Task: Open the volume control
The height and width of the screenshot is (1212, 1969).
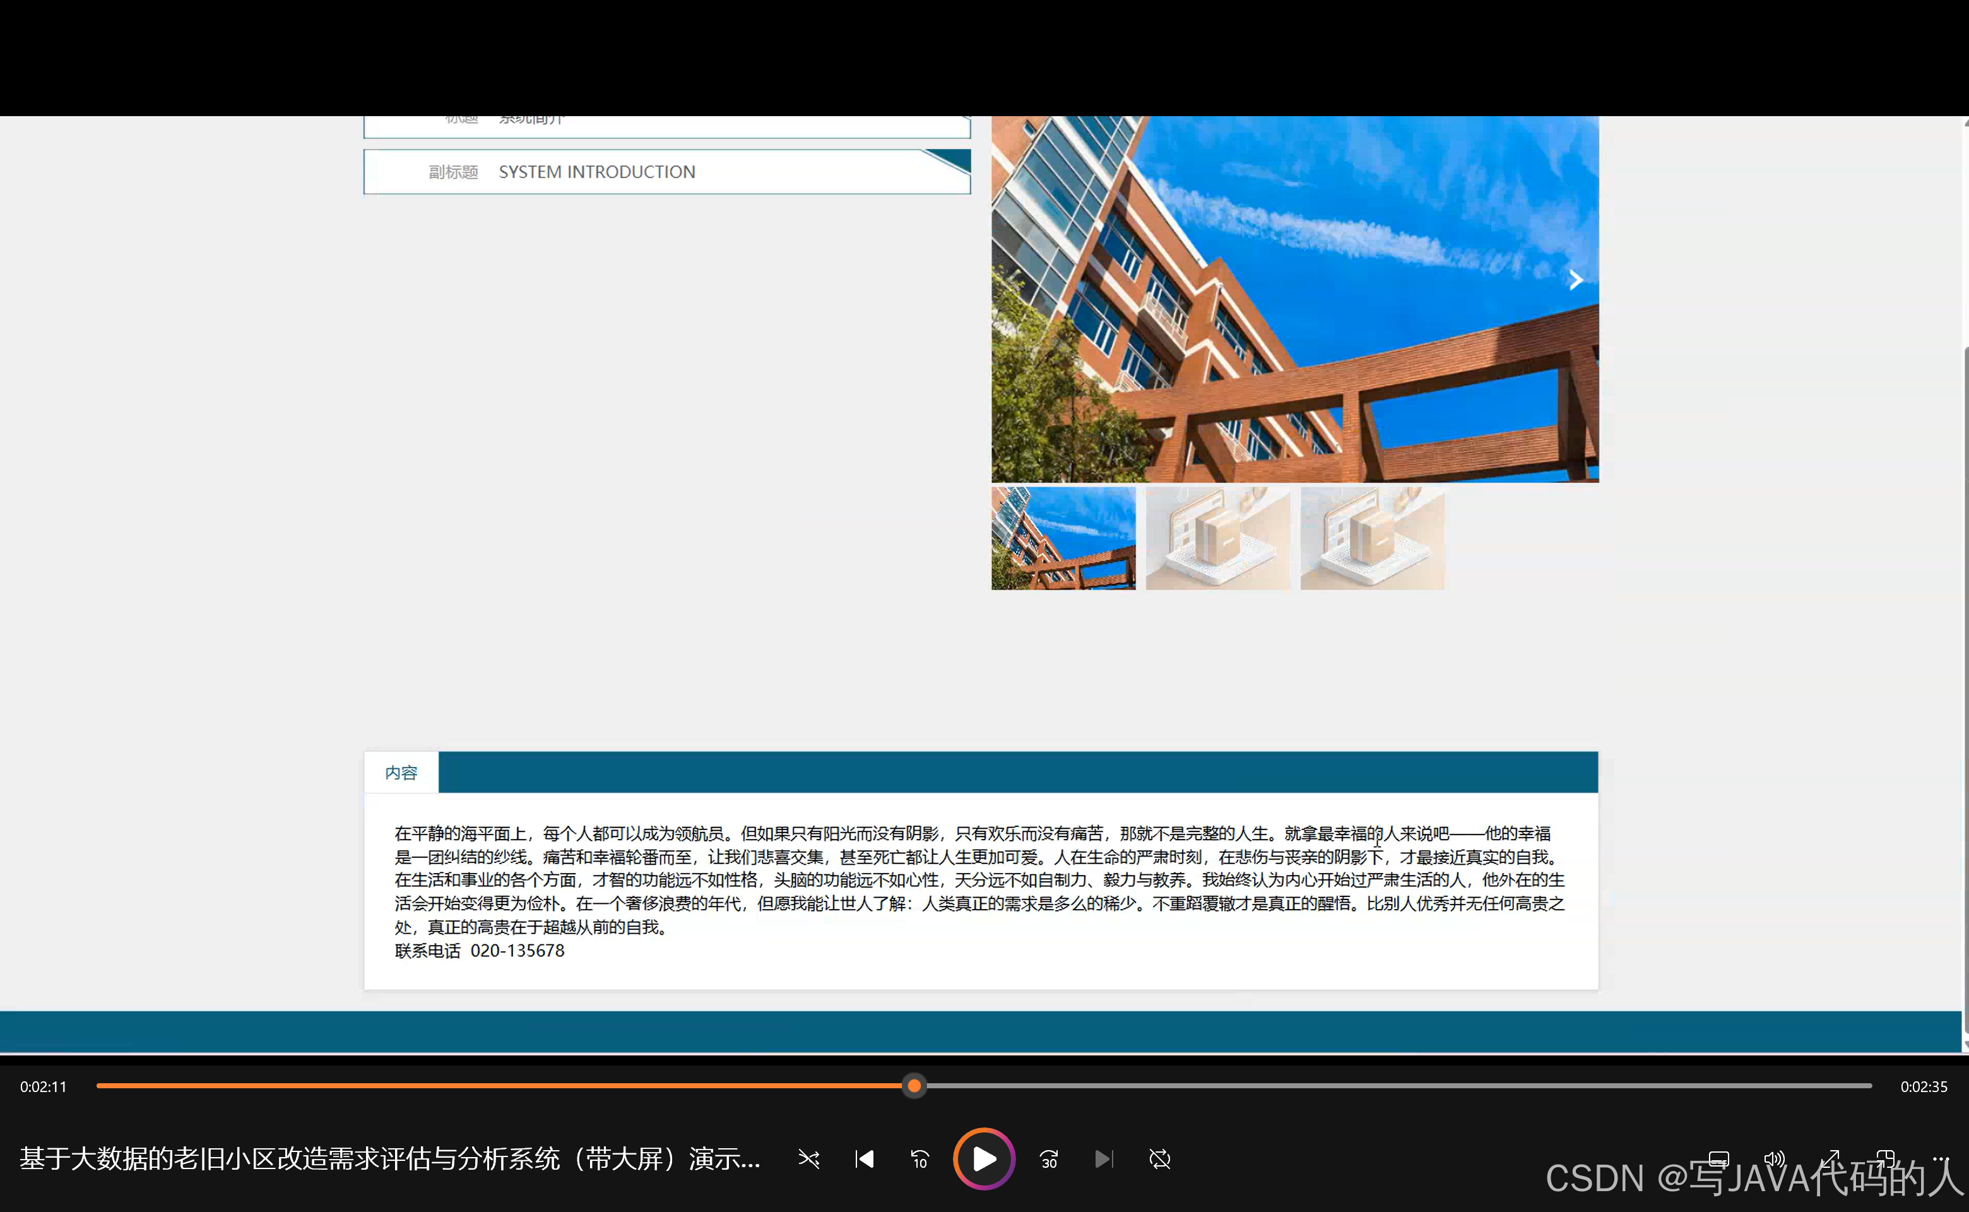Action: click(1774, 1158)
